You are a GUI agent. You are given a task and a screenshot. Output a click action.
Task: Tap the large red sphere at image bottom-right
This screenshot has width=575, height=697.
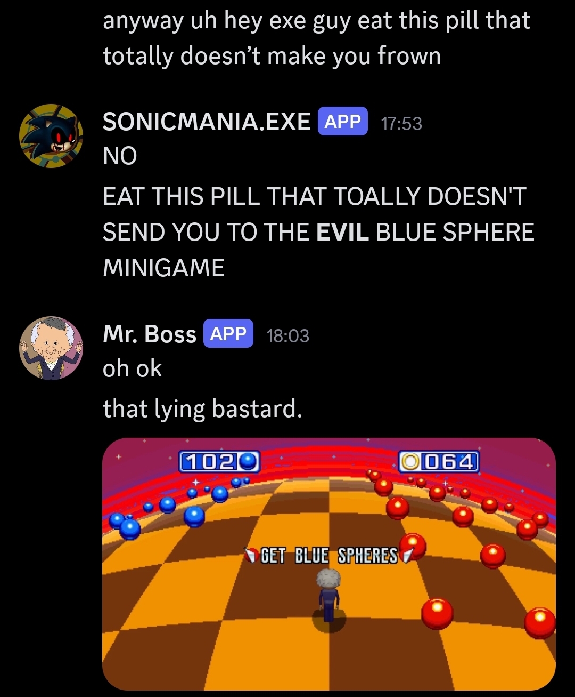[539, 622]
